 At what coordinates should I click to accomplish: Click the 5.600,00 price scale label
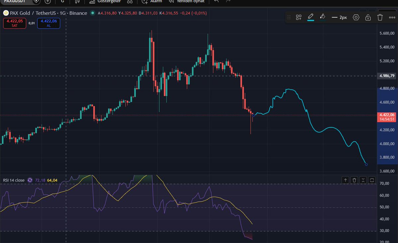tap(387, 33)
